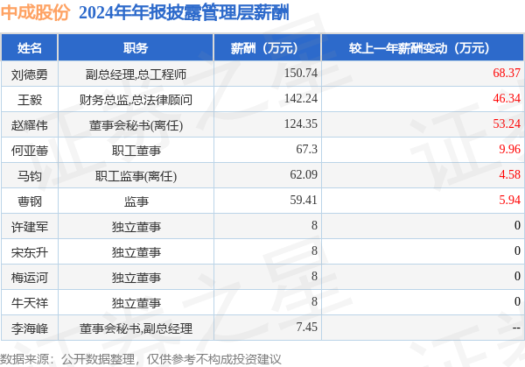Select the title 职工董事
This screenshot has width=525, height=367.
click(136, 151)
